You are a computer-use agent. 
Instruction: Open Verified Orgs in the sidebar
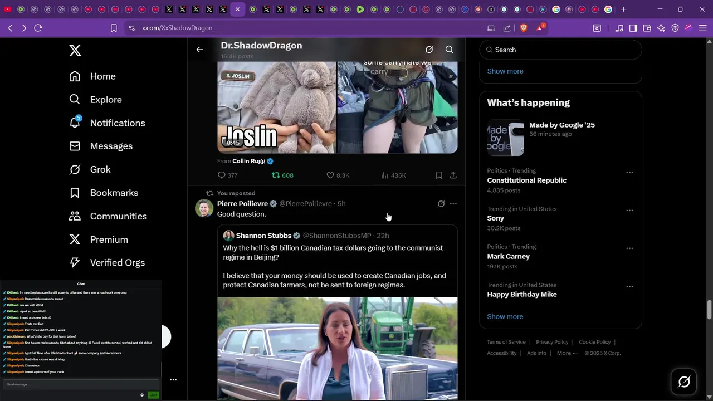(107, 262)
